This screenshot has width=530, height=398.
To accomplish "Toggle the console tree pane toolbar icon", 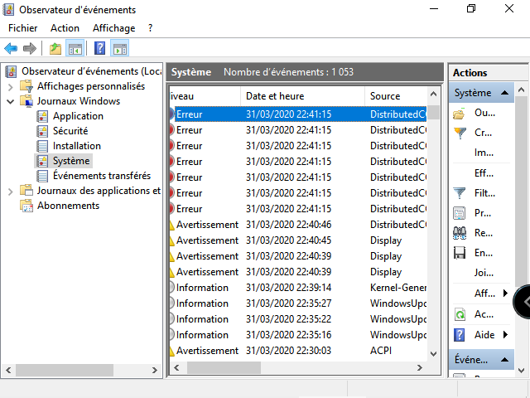I will pos(75,48).
